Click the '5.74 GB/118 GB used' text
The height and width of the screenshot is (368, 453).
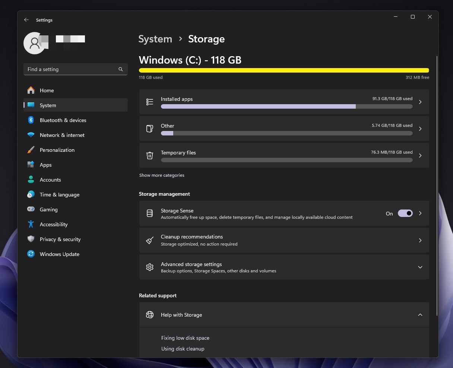(x=392, y=125)
